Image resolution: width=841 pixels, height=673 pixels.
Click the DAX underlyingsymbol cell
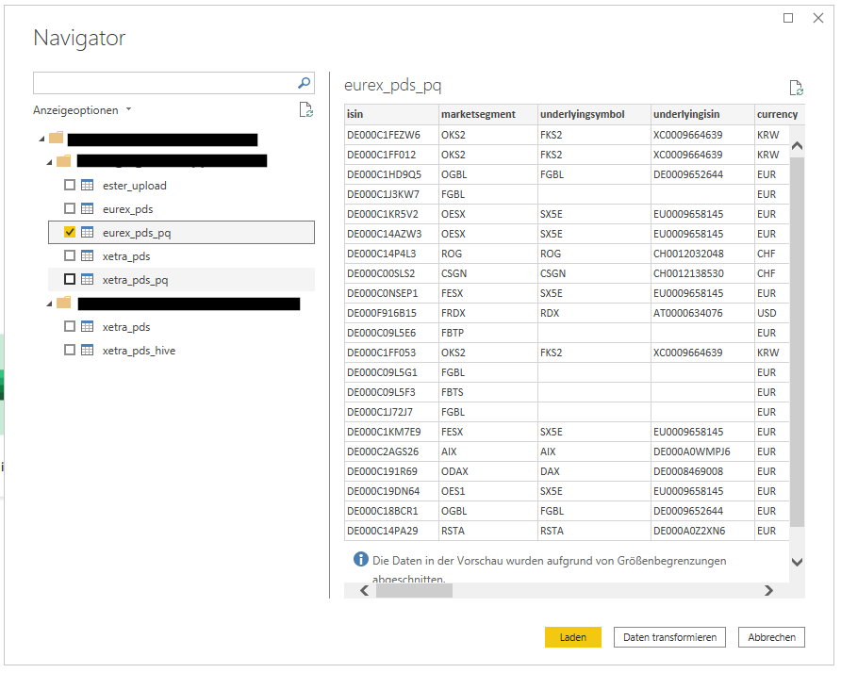coord(594,471)
